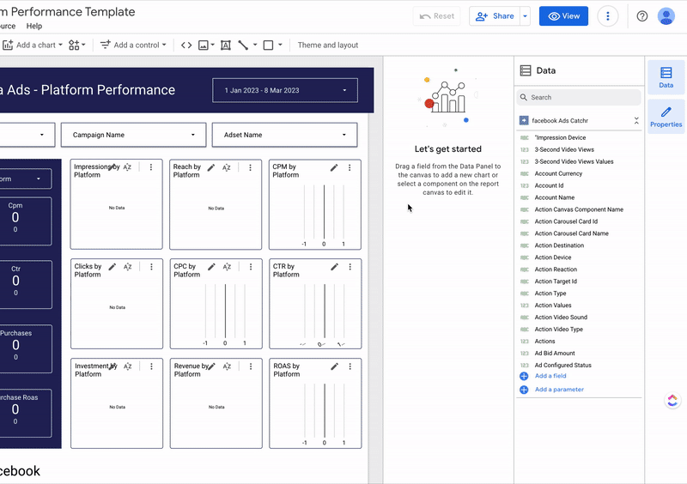
Task: Open the Add a control dropdown
Action: click(133, 45)
